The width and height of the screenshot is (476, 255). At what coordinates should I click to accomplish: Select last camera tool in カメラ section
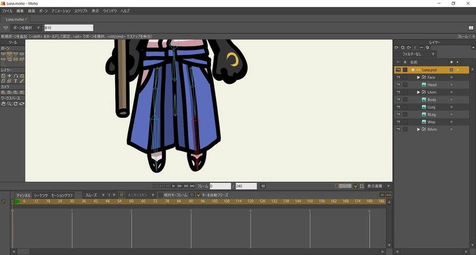click(x=21, y=93)
